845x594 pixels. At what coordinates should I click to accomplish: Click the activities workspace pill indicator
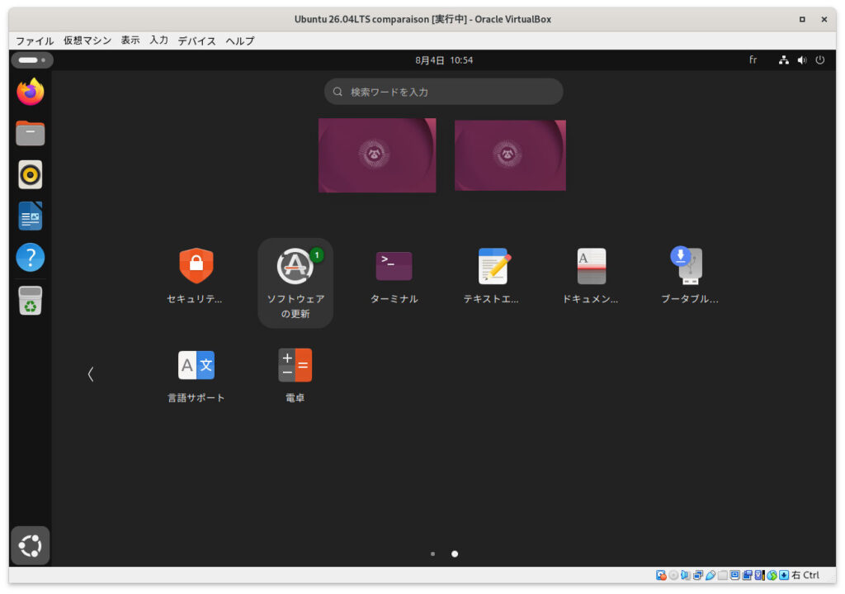pyautogui.click(x=32, y=59)
